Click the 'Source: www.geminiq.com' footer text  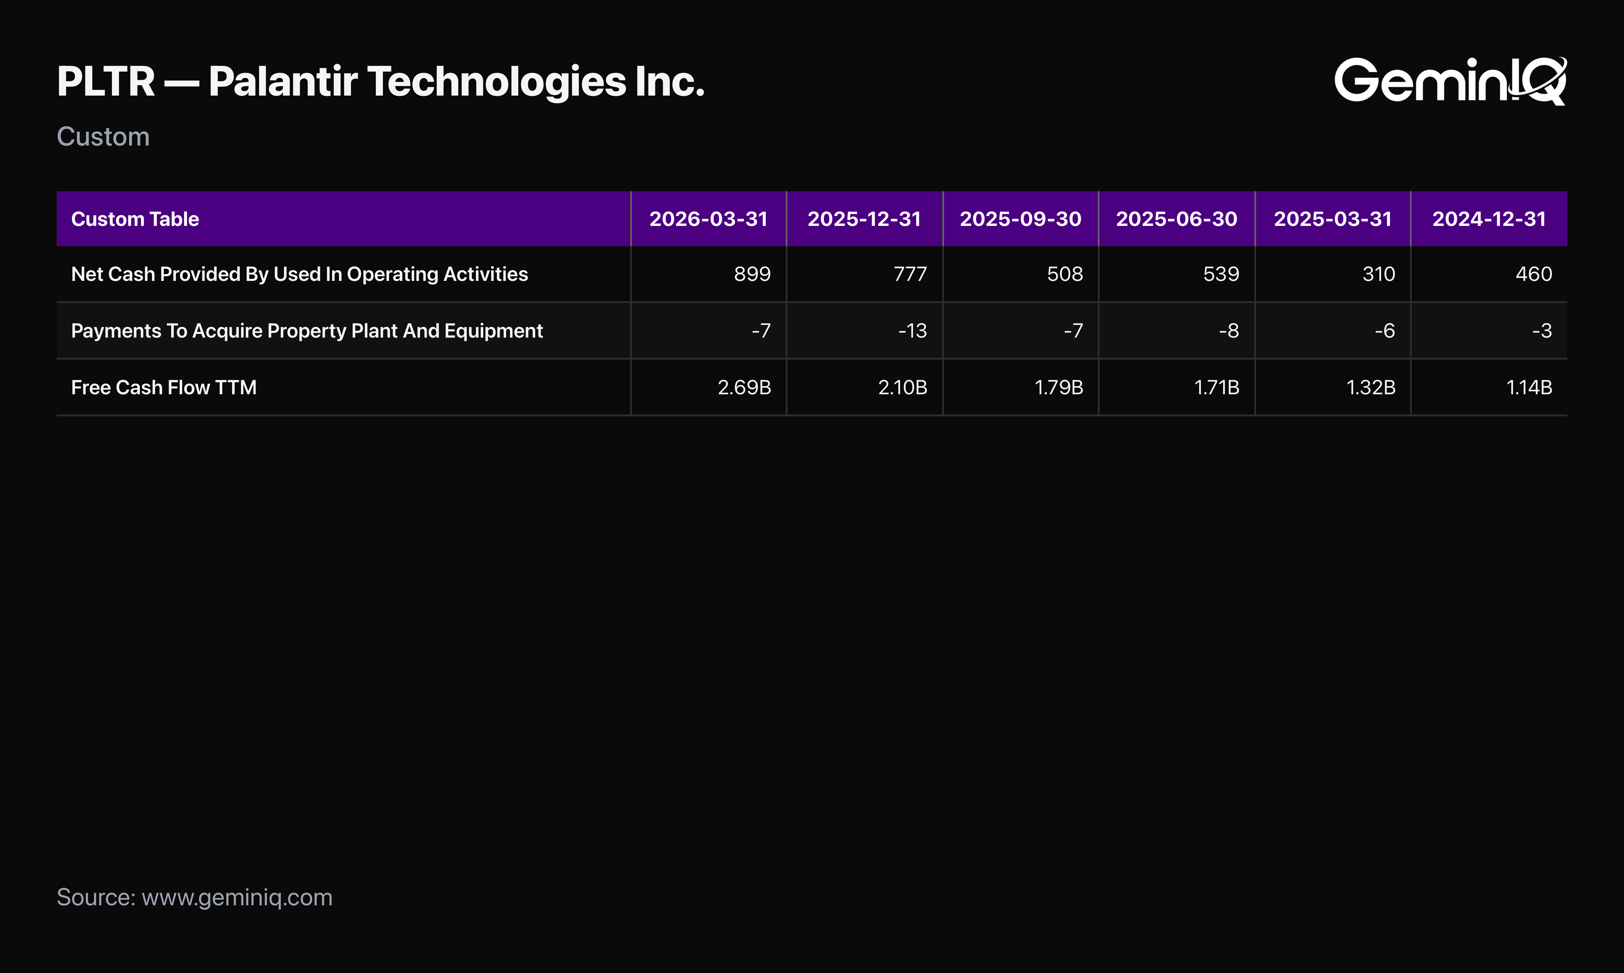[195, 898]
